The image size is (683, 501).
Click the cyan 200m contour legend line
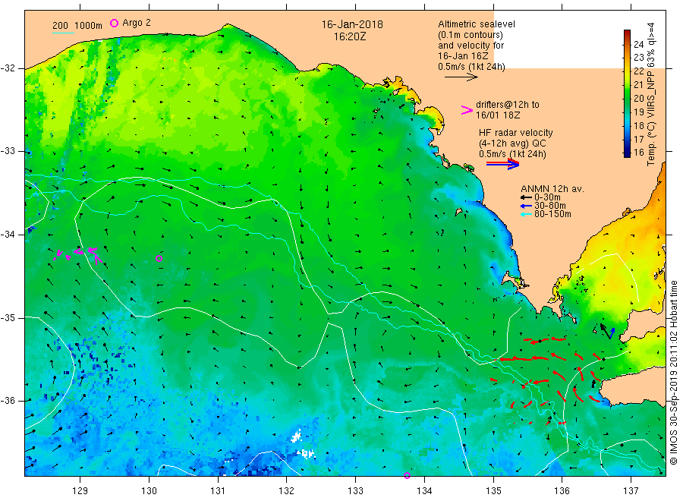(63, 33)
